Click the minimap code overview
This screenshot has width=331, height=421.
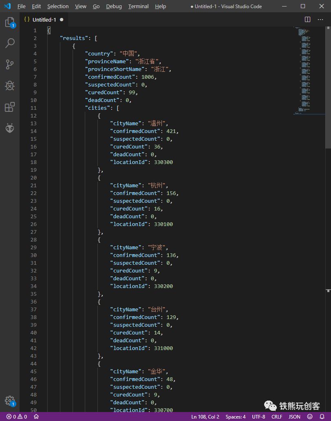pyautogui.click(x=309, y=71)
